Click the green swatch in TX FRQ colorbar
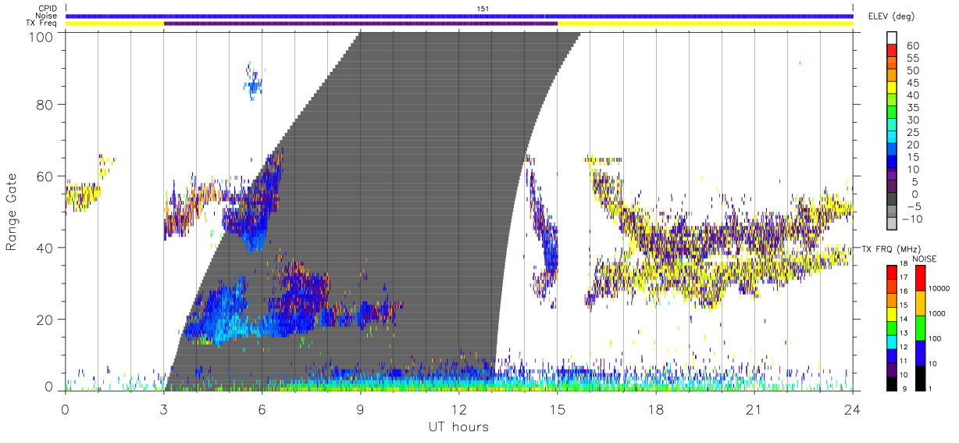This screenshot has height=443, width=959. 892,328
